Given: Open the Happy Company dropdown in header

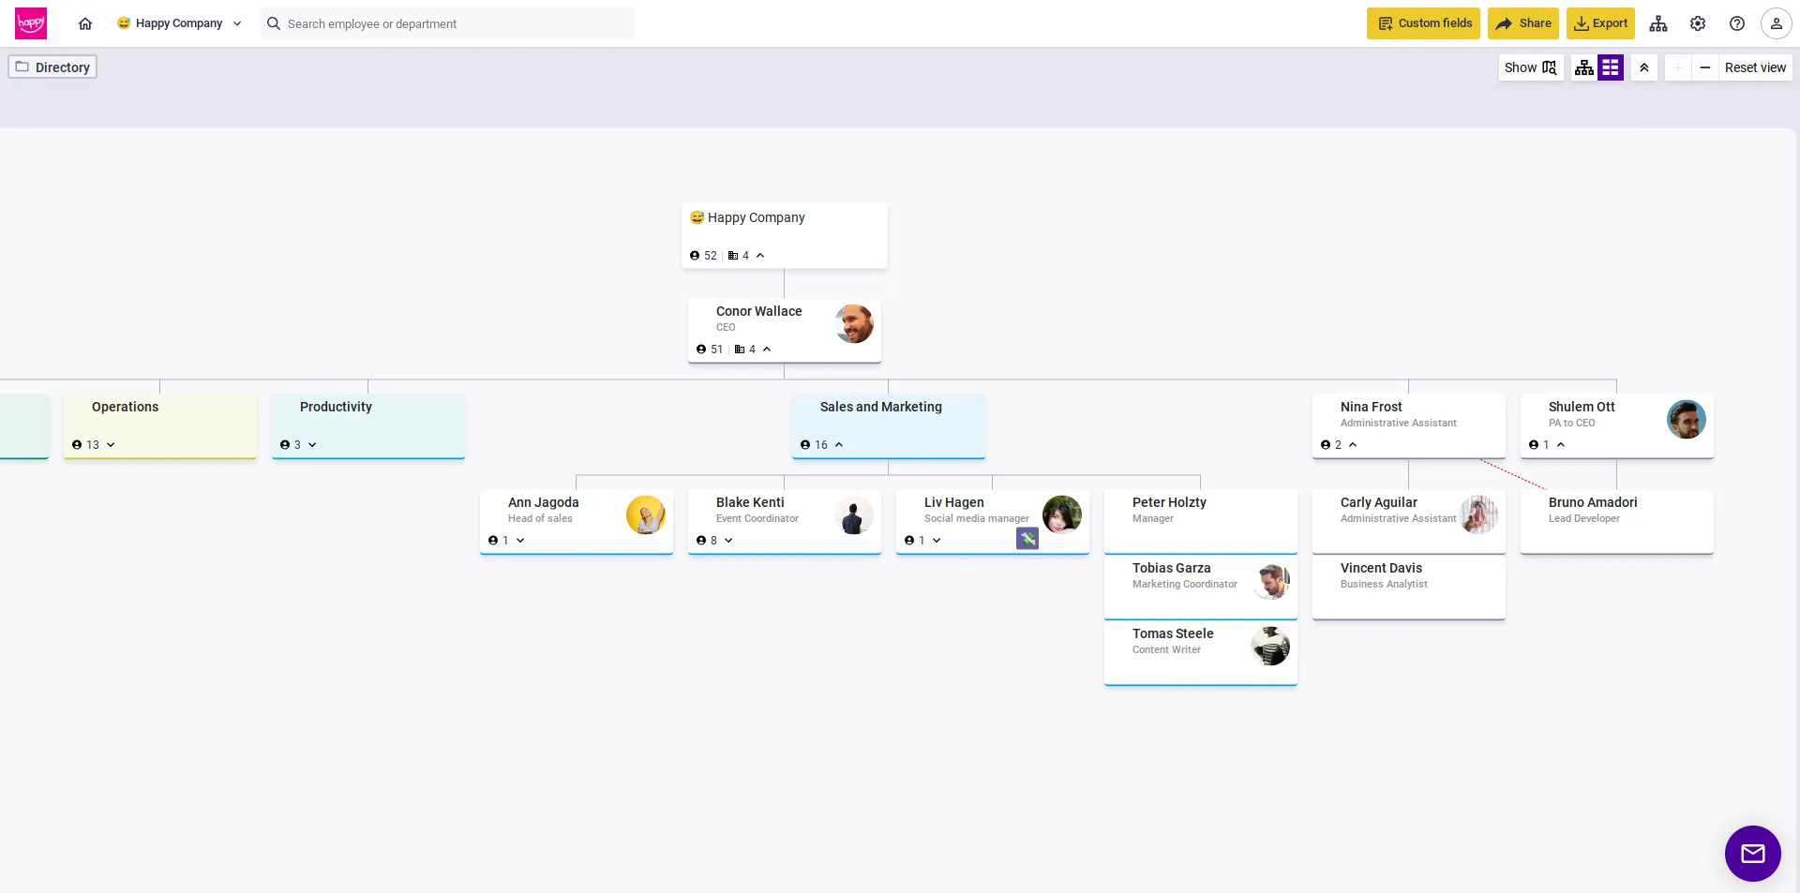Looking at the screenshot, I should (179, 23).
